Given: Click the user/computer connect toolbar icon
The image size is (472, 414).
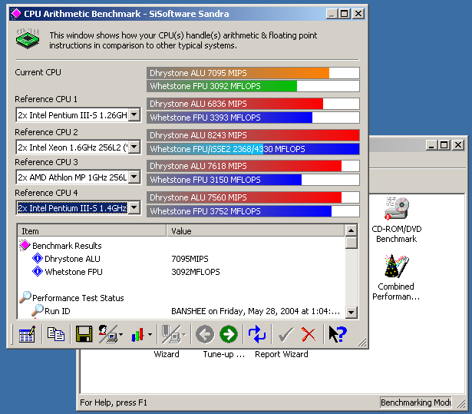Looking at the screenshot, I should tap(107, 334).
